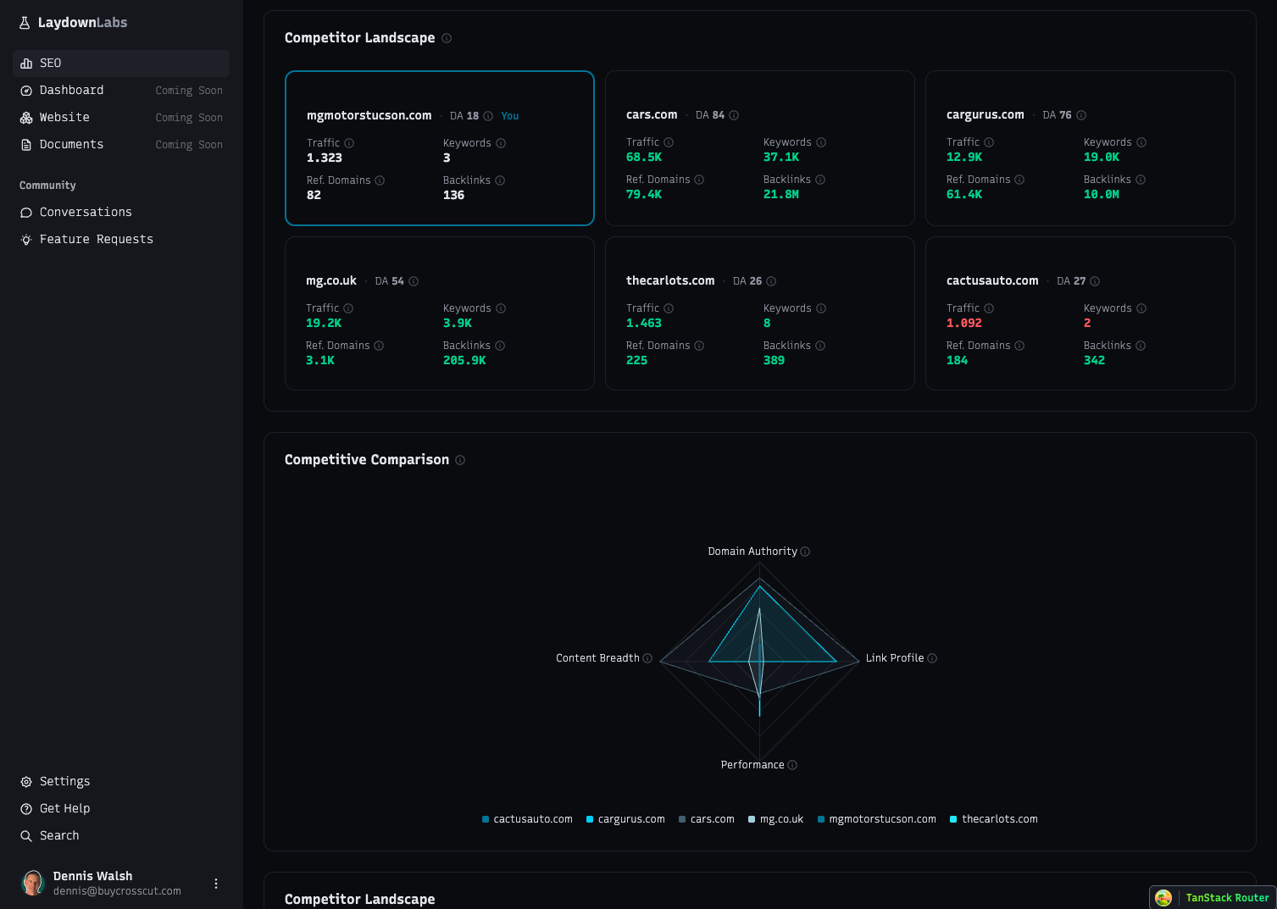The image size is (1277, 909).
Task: Click info icon next to Performance axis label
Action: point(792,765)
